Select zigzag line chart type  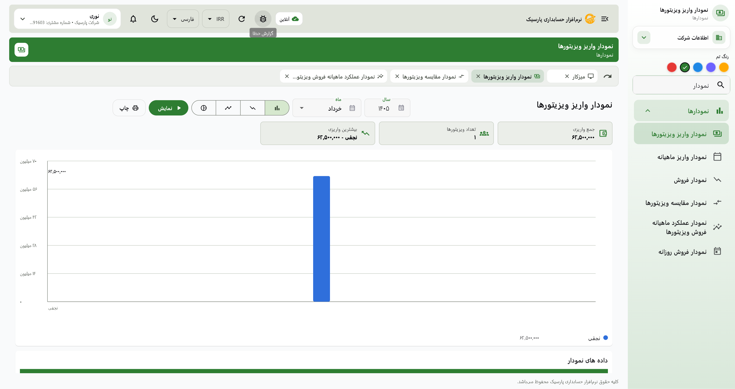[x=228, y=108]
